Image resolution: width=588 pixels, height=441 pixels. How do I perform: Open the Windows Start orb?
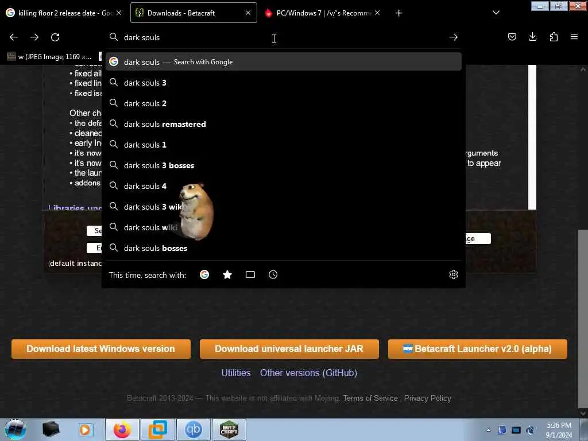[15, 430]
